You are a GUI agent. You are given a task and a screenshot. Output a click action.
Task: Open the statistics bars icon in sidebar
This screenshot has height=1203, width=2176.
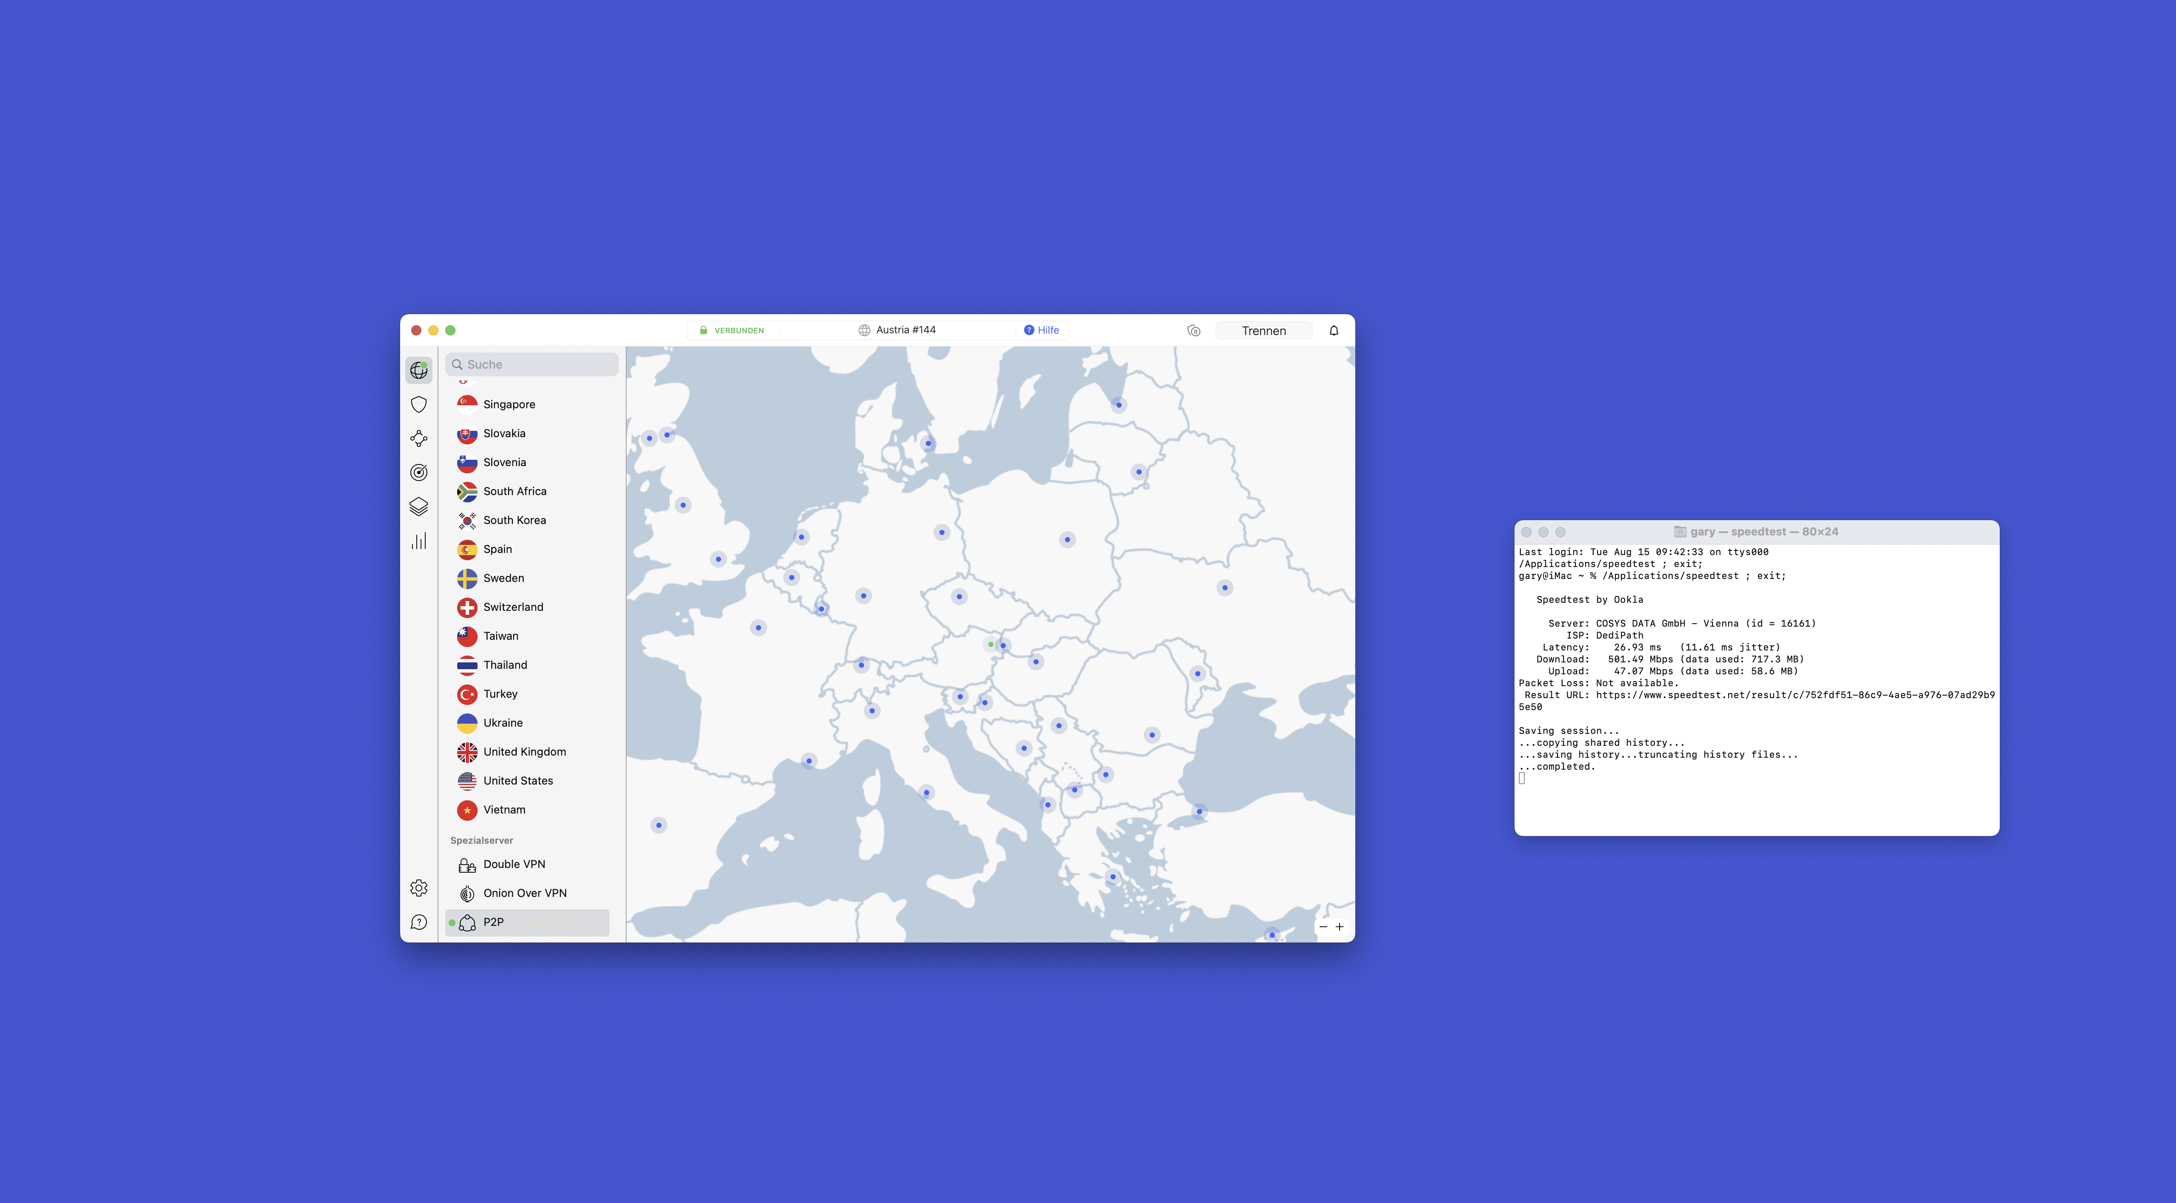pos(419,541)
